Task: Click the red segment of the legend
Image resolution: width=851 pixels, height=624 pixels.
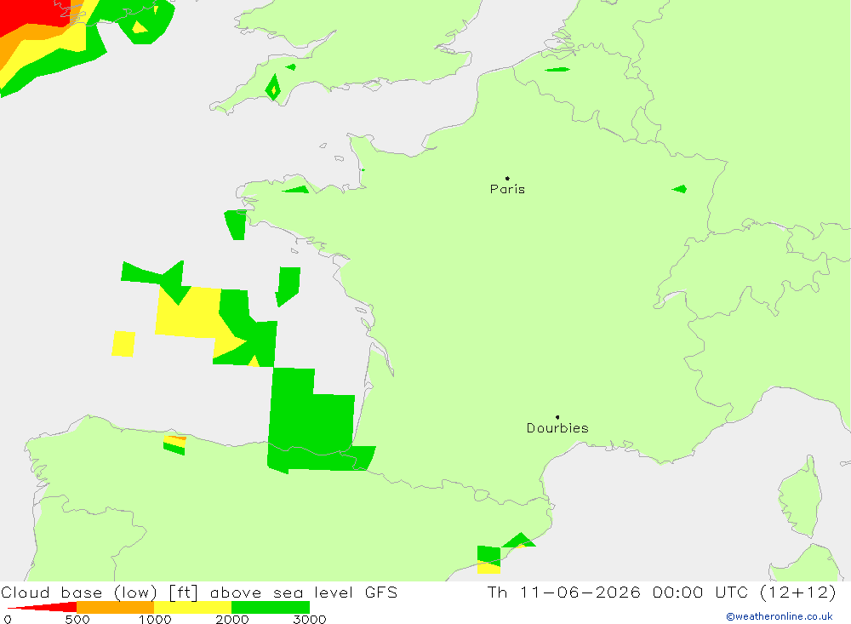Action: [49, 607]
